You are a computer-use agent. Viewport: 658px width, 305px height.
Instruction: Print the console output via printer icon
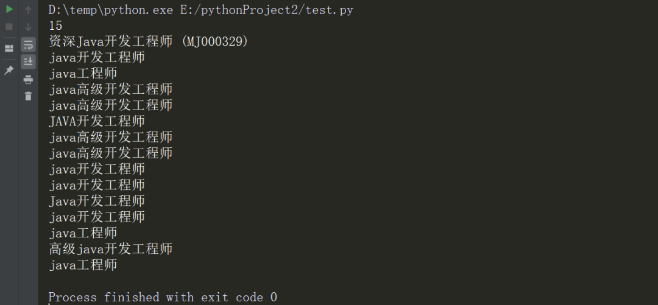point(28,79)
